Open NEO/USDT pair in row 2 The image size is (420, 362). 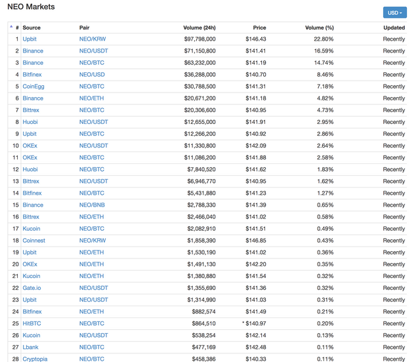(x=93, y=51)
